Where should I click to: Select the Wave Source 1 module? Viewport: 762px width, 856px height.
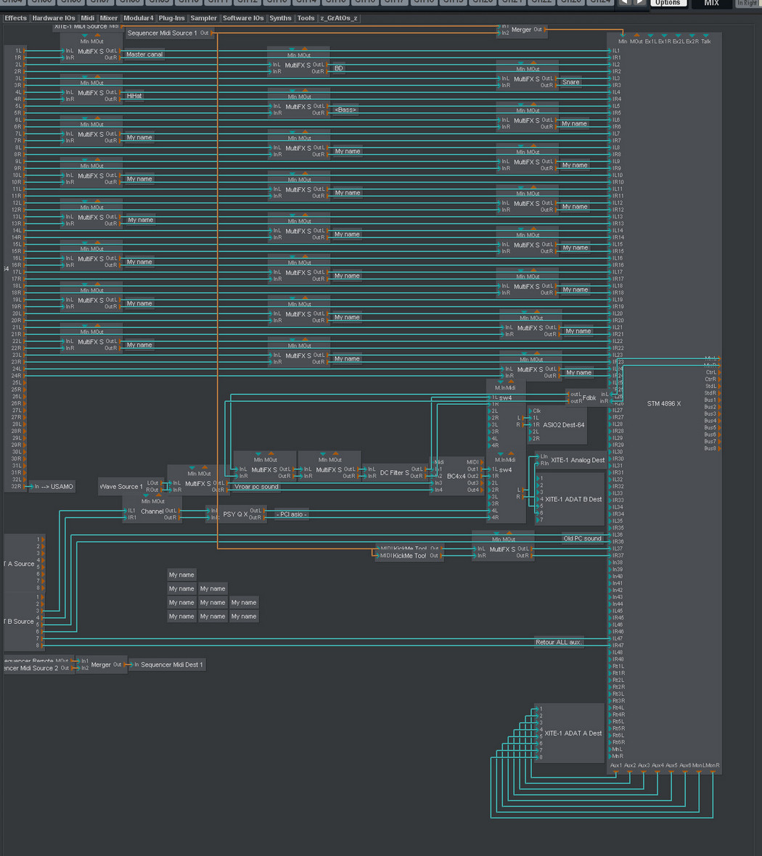tap(120, 487)
